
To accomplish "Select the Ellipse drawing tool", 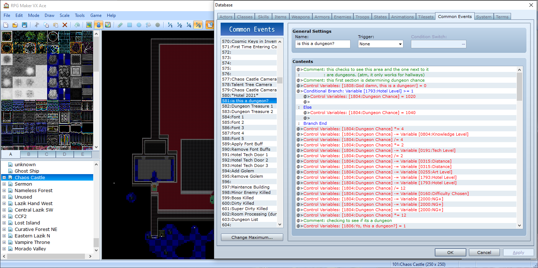I will [139, 25].
